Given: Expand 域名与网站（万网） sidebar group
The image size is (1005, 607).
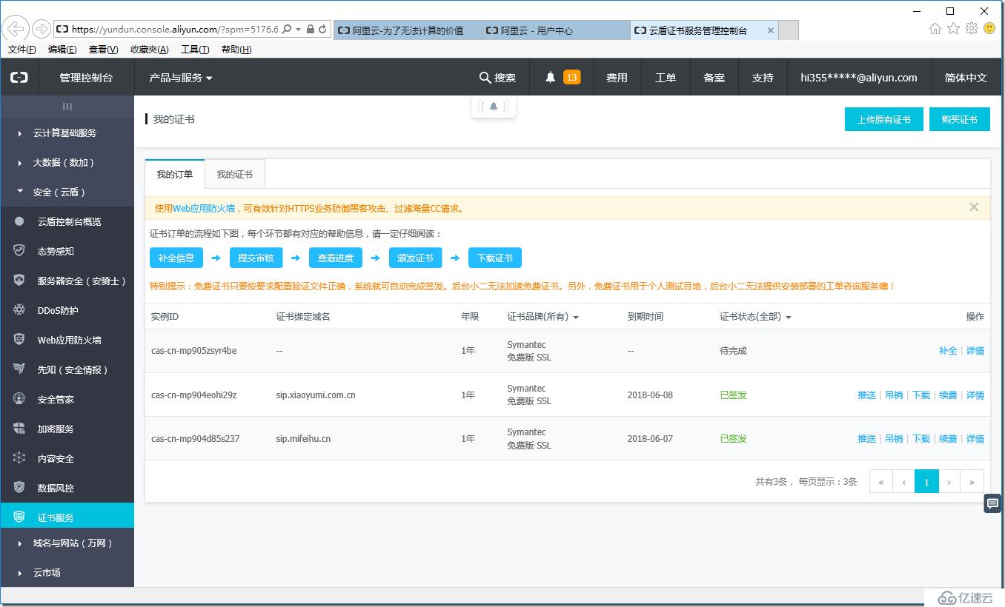Looking at the screenshot, I should [67, 543].
